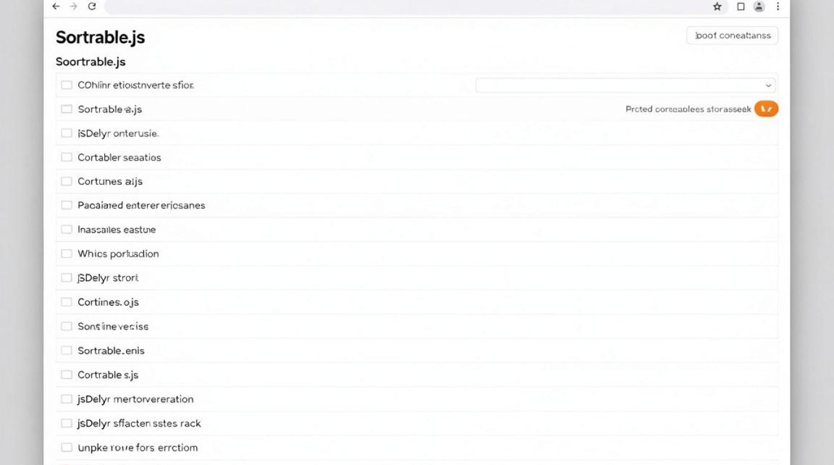This screenshot has width=834, height=465.
Task: Click 'Pacaiared enterer ericsanes' item text
Action: [141, 205]
